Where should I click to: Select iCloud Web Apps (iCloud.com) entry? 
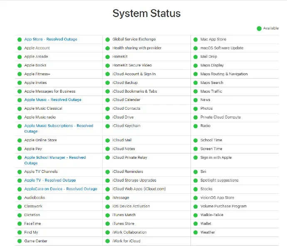pyautogui.click(x=139, y=189)
